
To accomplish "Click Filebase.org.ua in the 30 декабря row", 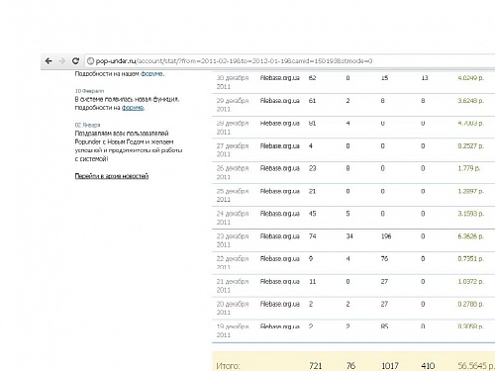I will click(280, 78).
